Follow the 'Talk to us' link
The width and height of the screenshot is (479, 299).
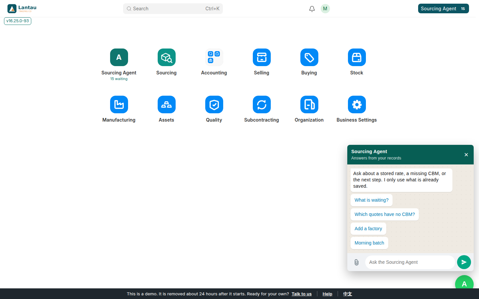(302, 294)
